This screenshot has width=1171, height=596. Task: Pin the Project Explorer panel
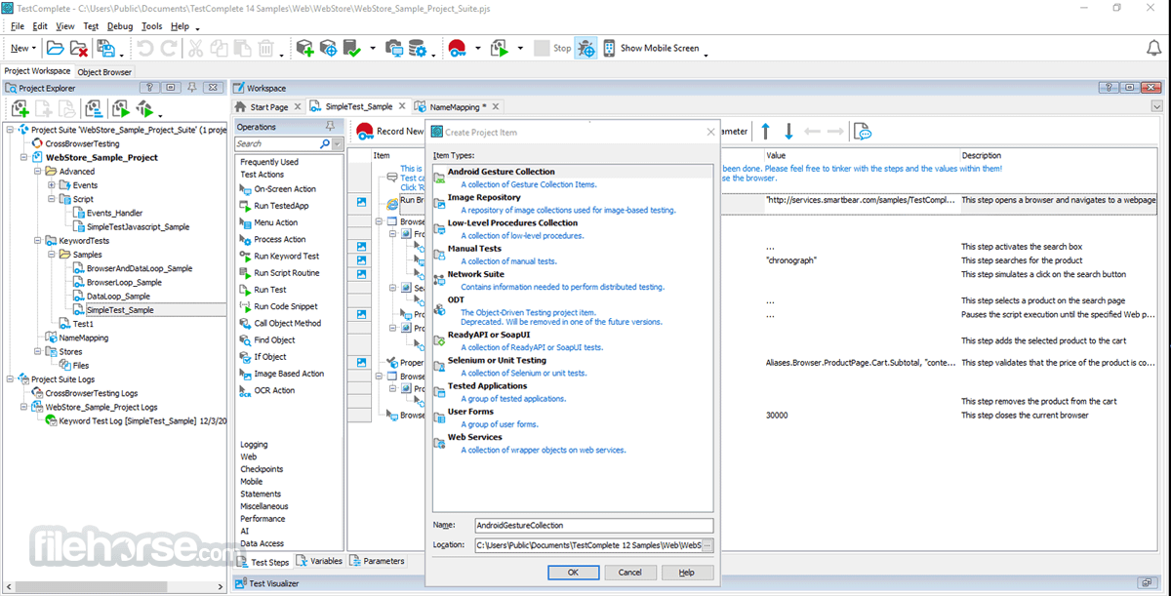[x=192, y=87]
